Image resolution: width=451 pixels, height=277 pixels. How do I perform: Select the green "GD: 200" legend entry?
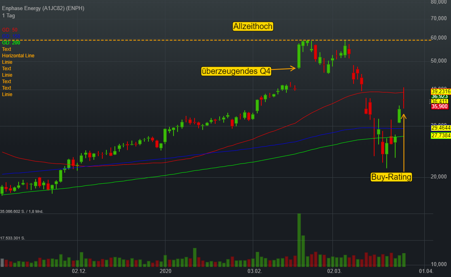coord(11,43)
